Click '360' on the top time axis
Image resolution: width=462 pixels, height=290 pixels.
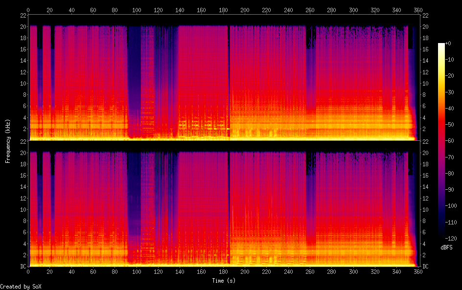pyautogui.click(x=418, y=10)
